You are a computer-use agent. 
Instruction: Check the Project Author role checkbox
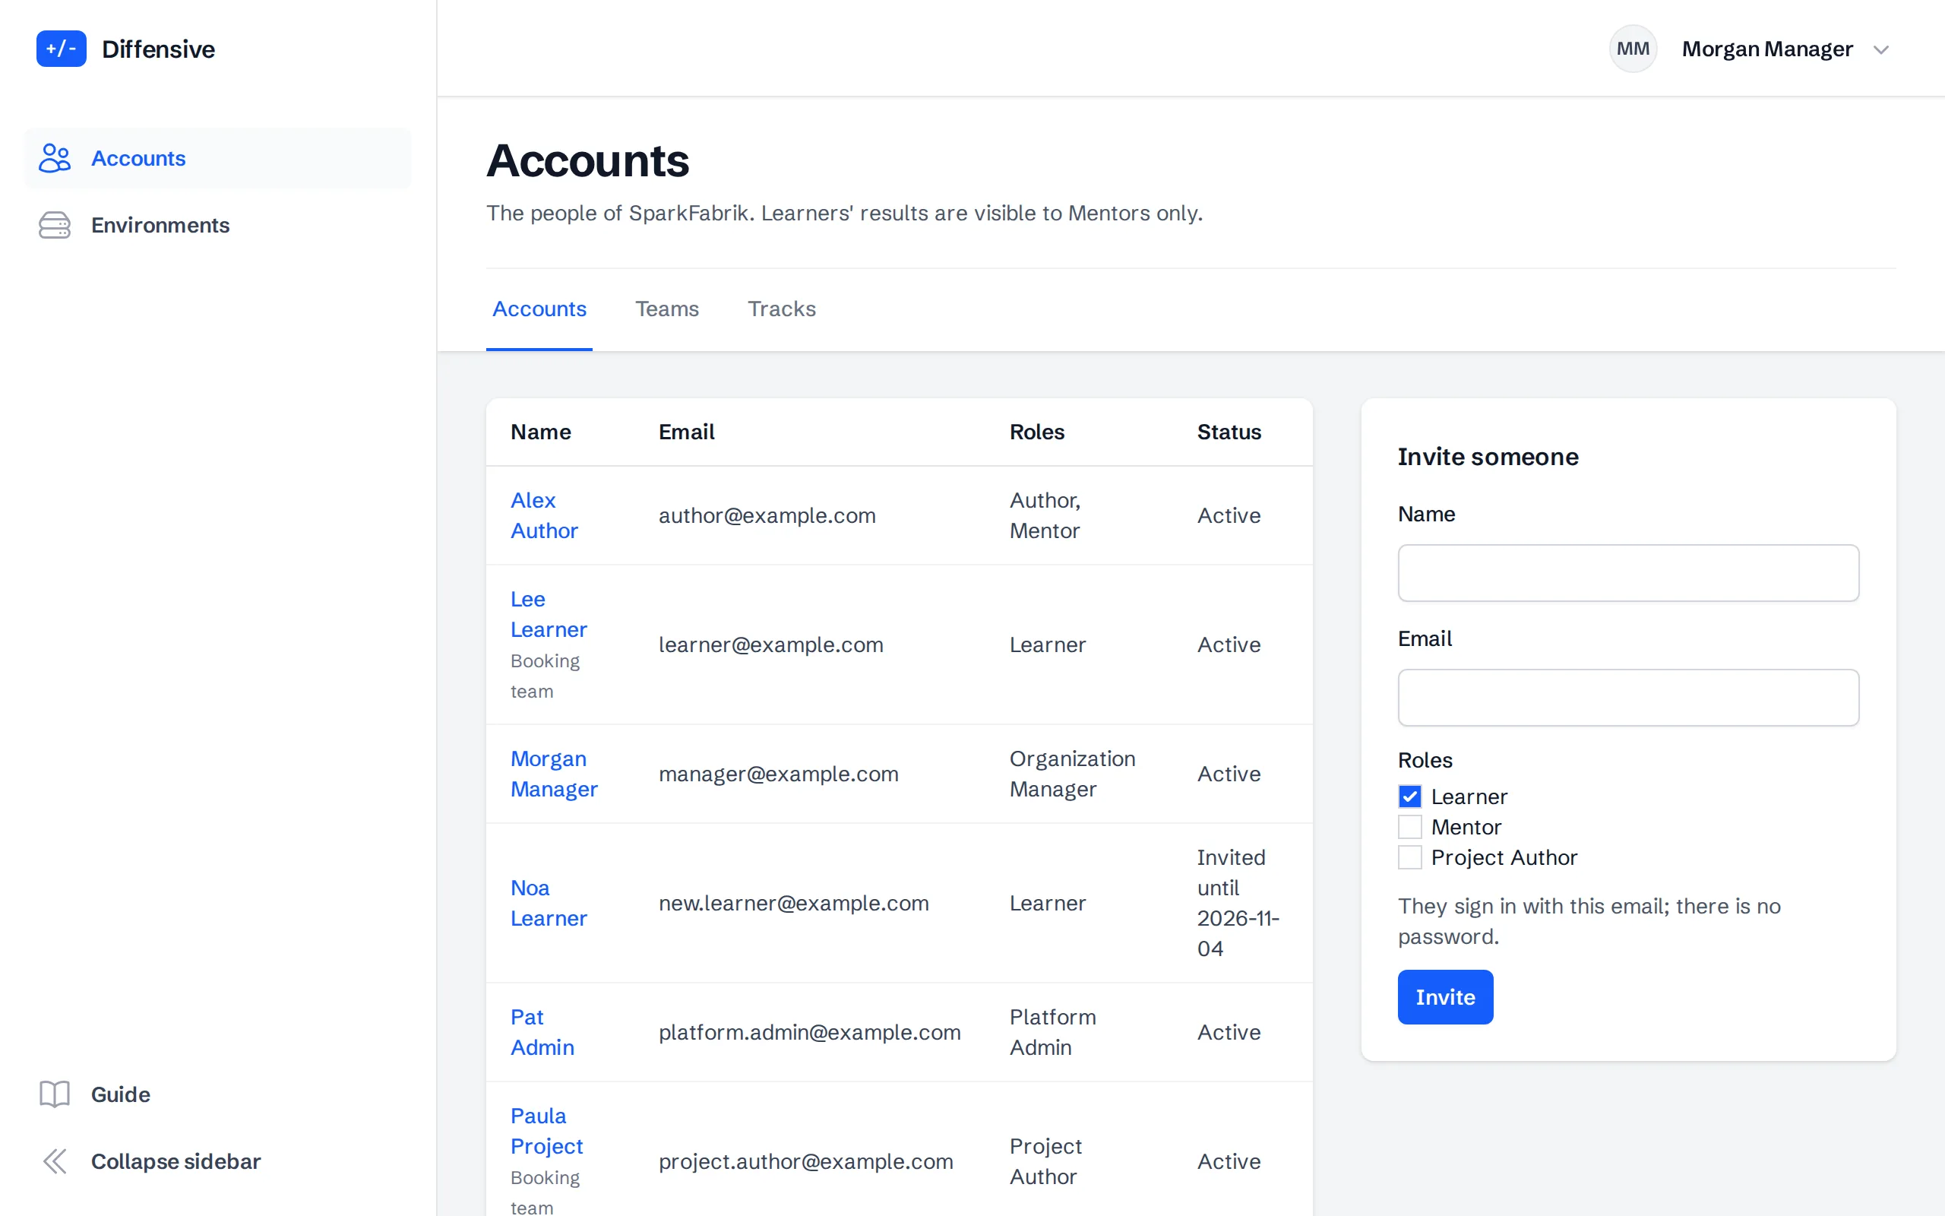click(x=1409, y=857)
